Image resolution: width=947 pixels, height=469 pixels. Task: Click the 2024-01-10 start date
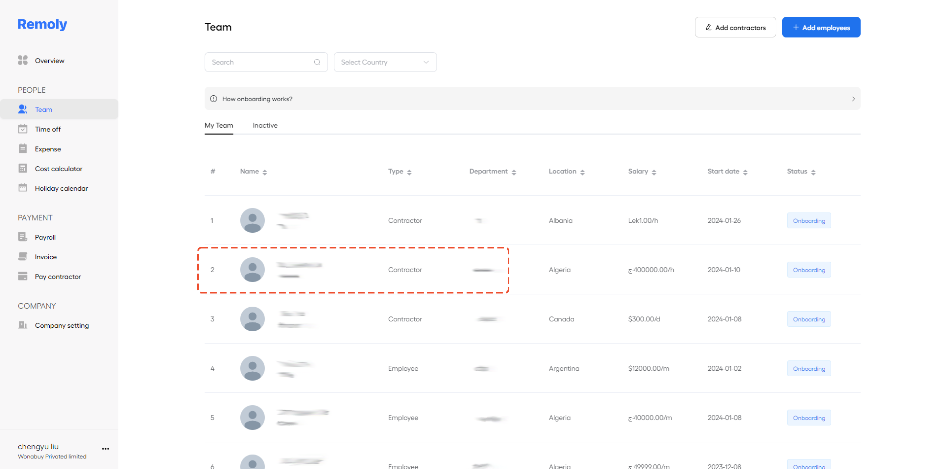pyautogui.click(x=723, y=270)
